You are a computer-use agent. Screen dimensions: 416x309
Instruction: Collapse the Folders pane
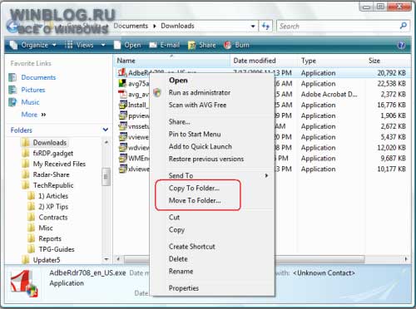[106, 130]
